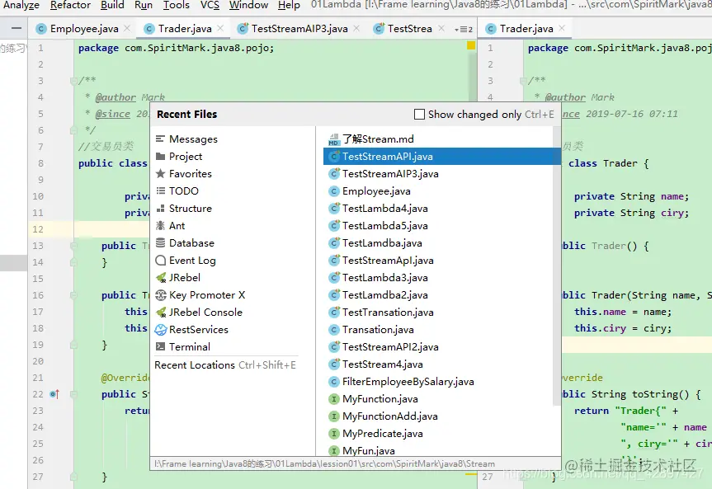Open Transation.java from recent files
This screenshot has height=489, width=712.
point(439,329)
